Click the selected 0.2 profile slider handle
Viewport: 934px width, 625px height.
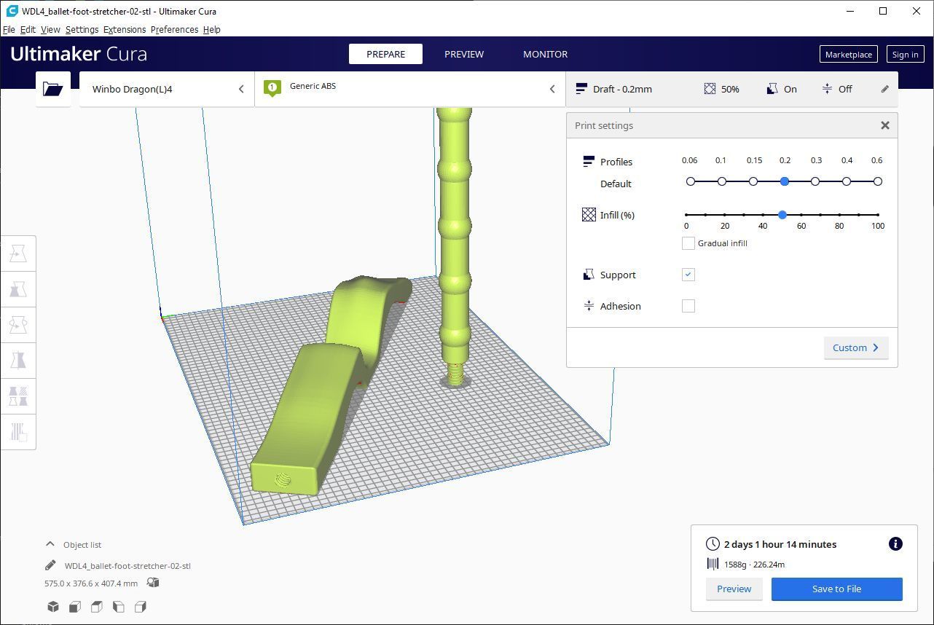point(785,181)
